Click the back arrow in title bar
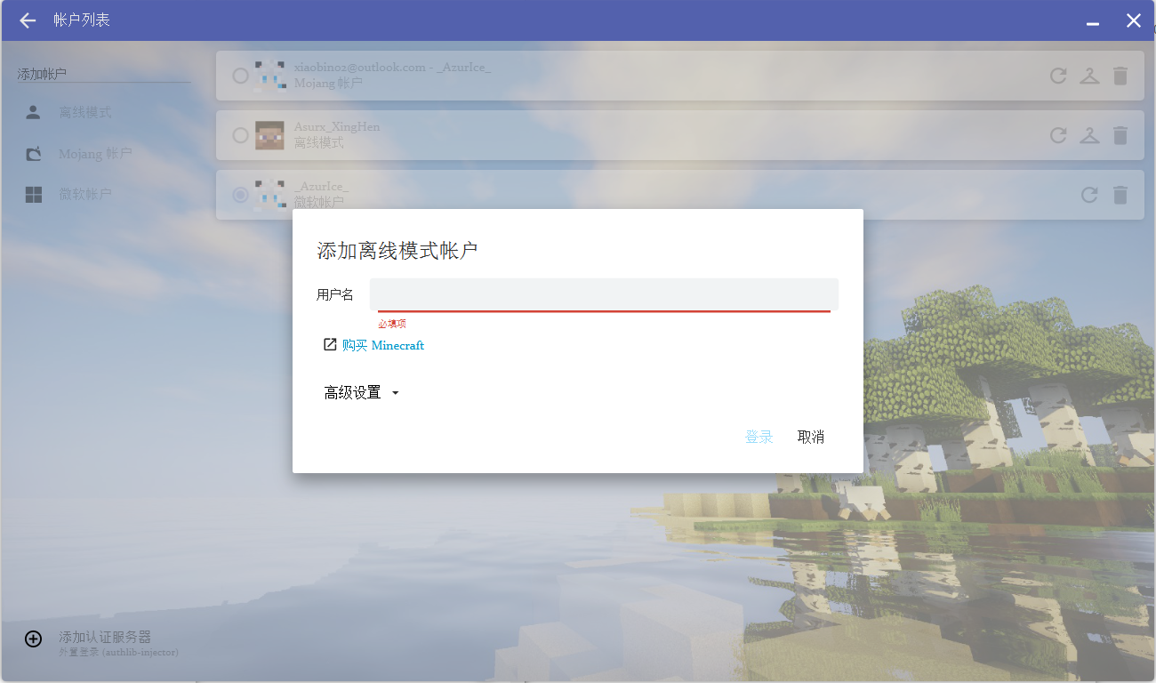1156x683 pixels. point(28,20)
